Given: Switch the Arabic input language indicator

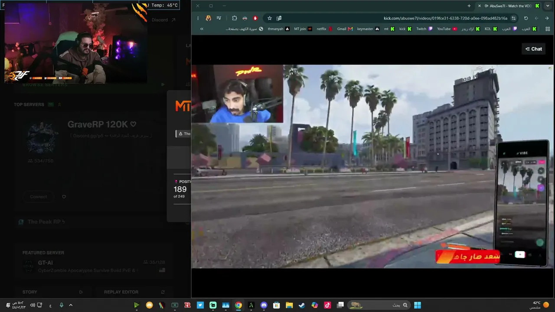Looking at the screenshot, I should coord(50,305).
